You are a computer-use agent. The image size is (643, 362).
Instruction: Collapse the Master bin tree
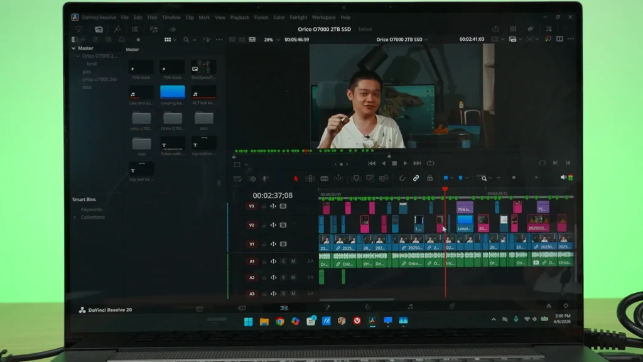click(x=74, y=48)
